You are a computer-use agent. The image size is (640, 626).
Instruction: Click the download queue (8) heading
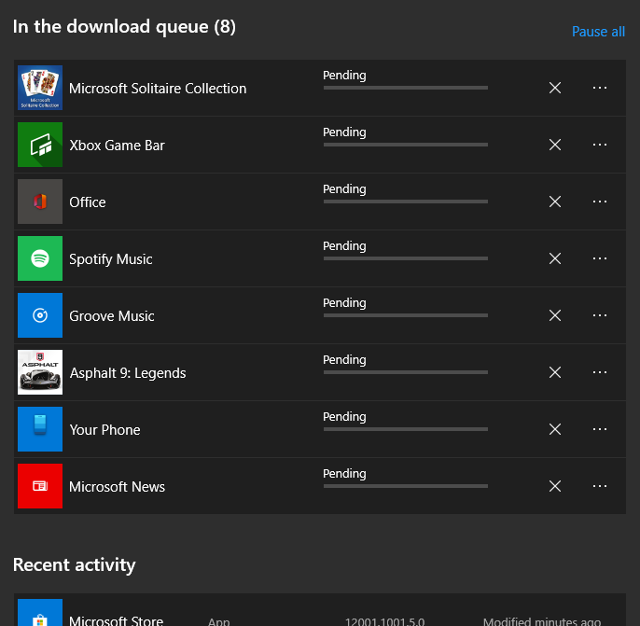coord(124,27)
